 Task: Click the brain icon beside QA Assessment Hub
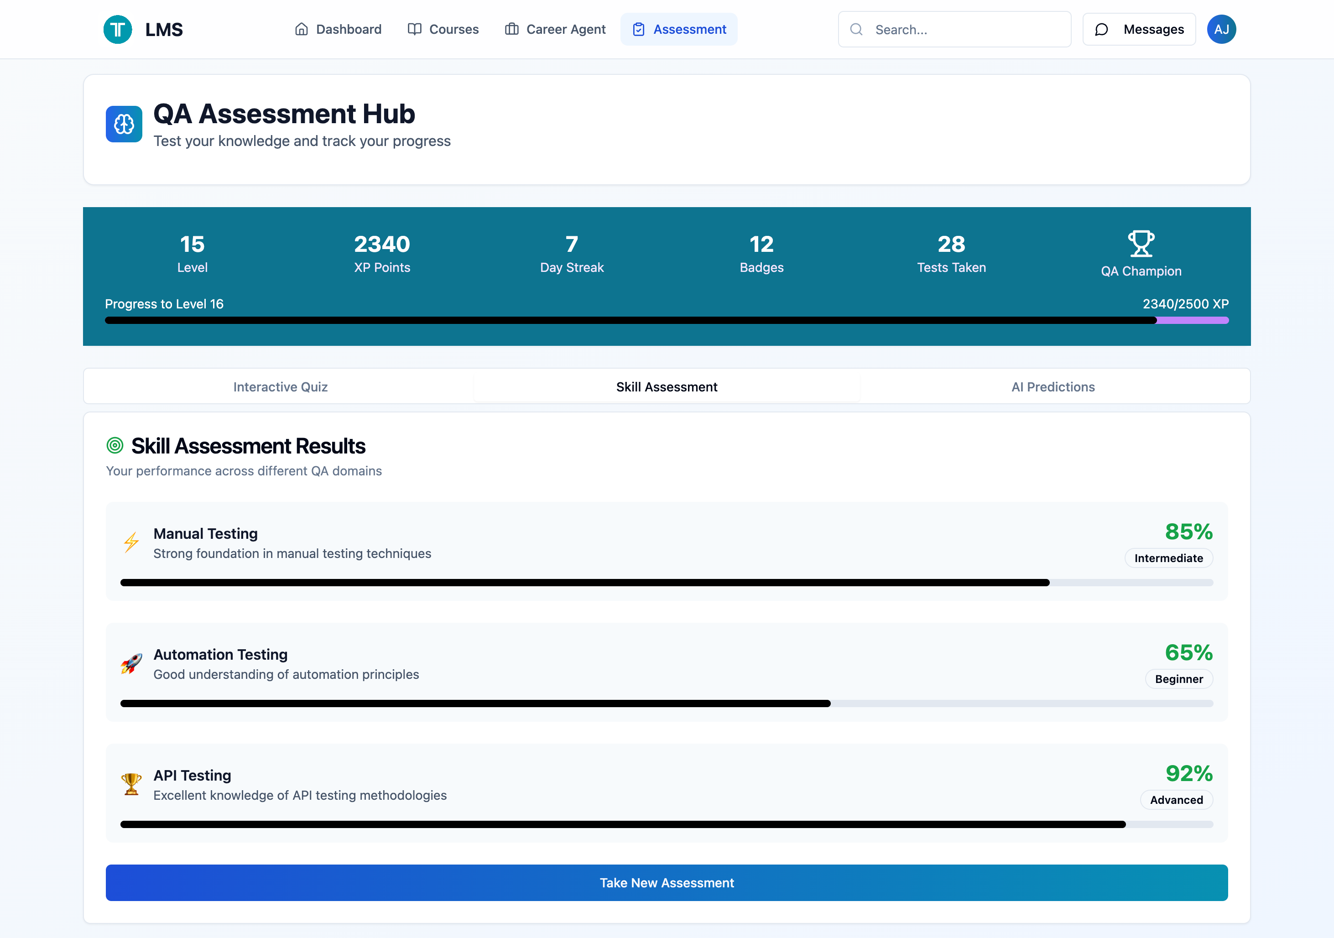pos(124,124)
